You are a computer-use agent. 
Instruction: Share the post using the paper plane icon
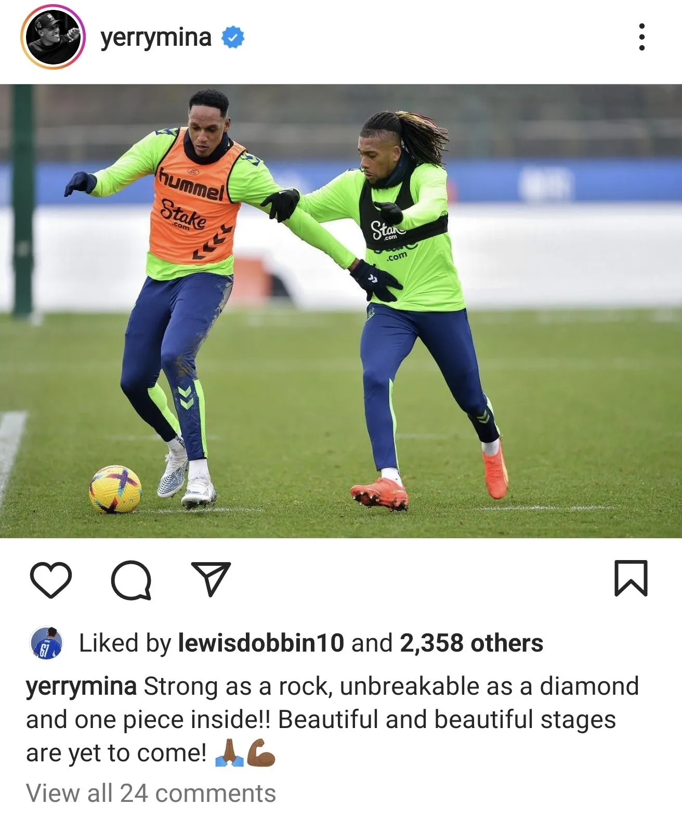(211, 578)
